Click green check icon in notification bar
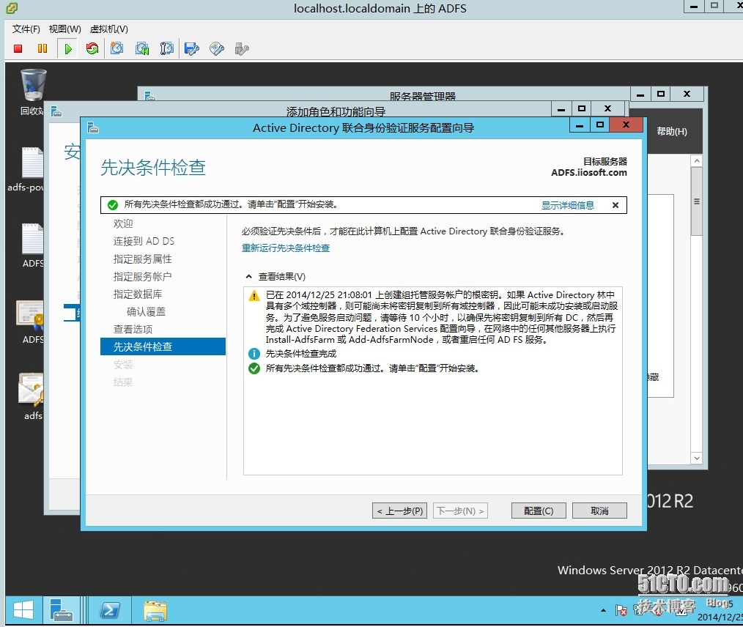Viewport: 743px width, 627px height. click(113, 205)
